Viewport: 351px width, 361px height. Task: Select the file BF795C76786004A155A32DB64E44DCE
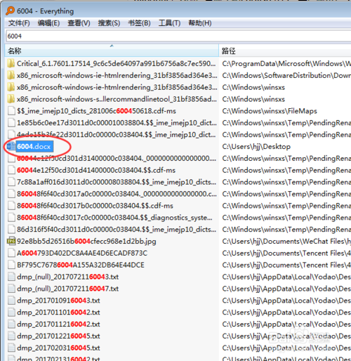[x=81, y=265]
